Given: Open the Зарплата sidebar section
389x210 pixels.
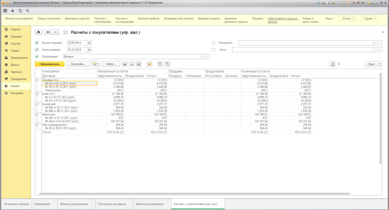Looking at the screenshot, I should (x=16, y=72).
